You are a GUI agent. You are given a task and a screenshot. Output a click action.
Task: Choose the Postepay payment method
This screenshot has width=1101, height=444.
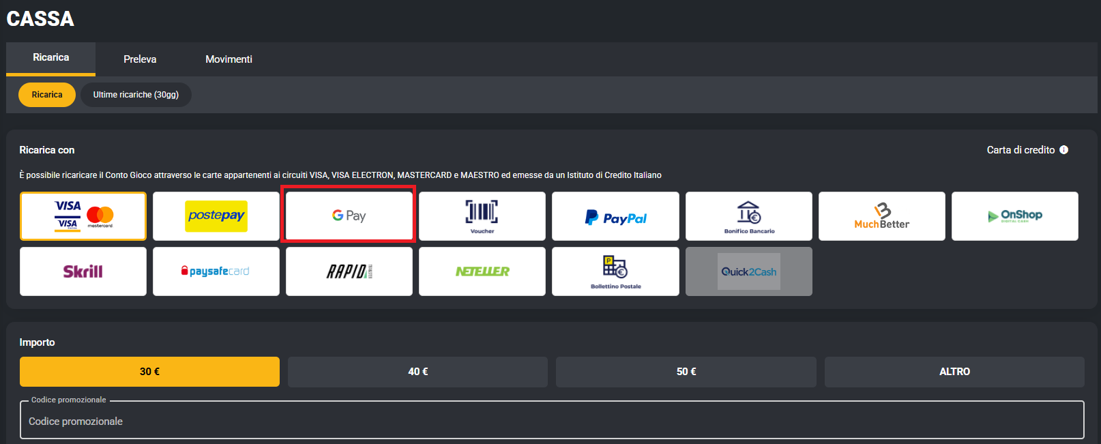[x=216, y=216]
